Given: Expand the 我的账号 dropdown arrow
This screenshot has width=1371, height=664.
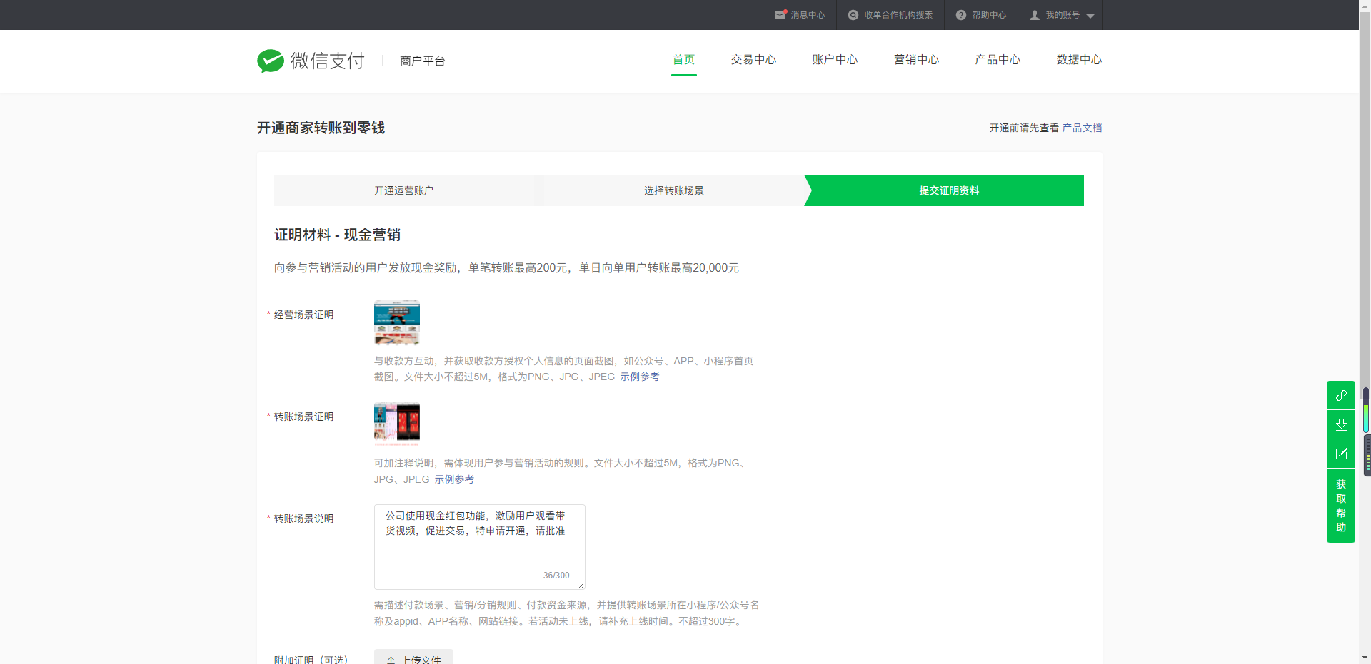Looking at the screenshot, I should coord(1090,16).
